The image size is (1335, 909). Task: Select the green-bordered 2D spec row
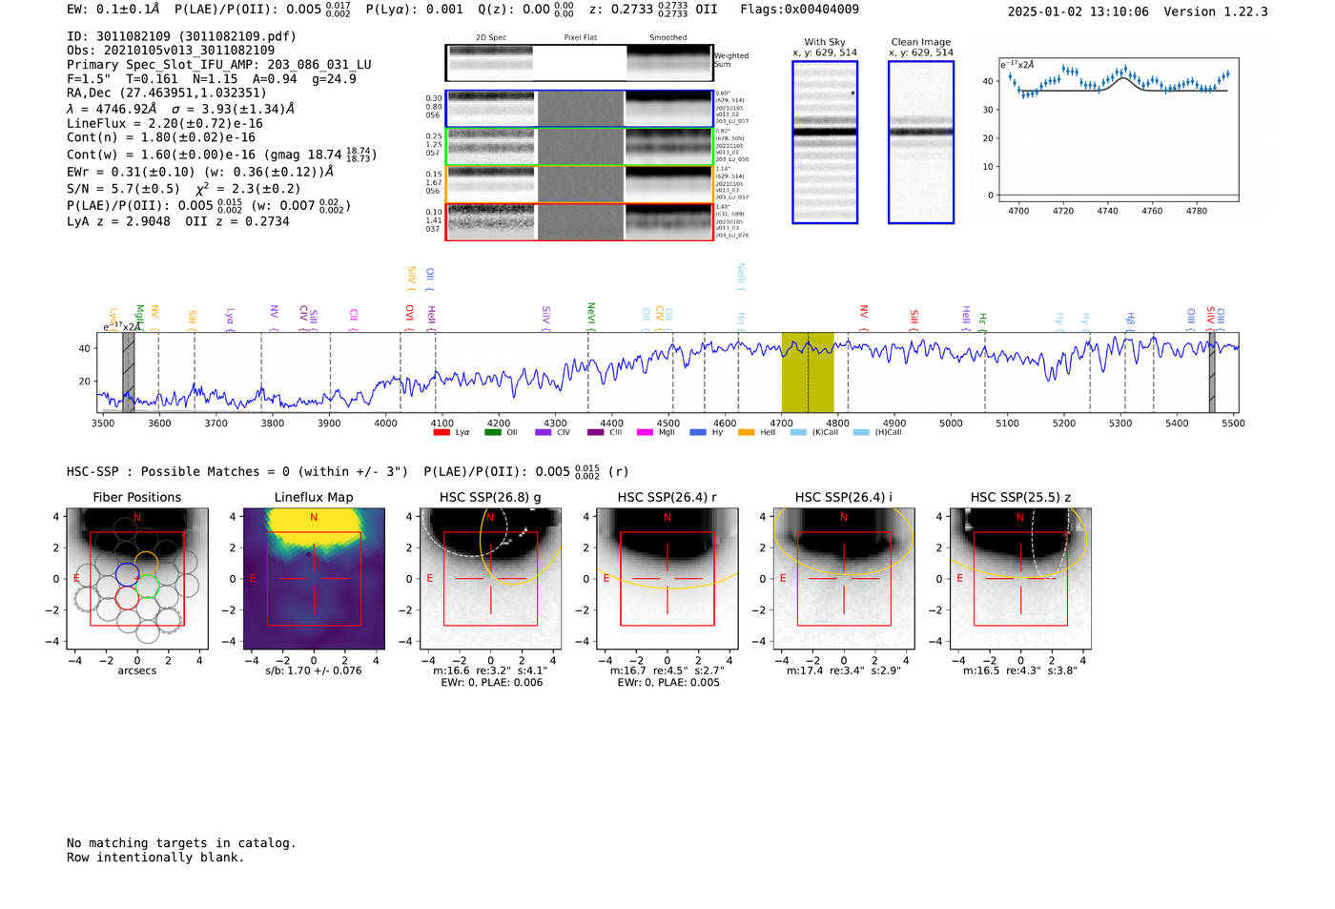[579, 147]
